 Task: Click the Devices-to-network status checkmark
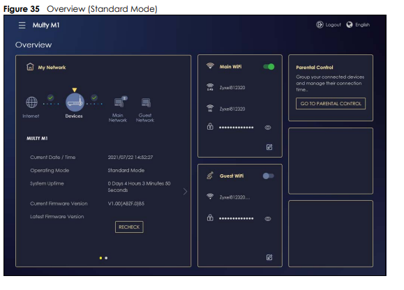point(94,98)
